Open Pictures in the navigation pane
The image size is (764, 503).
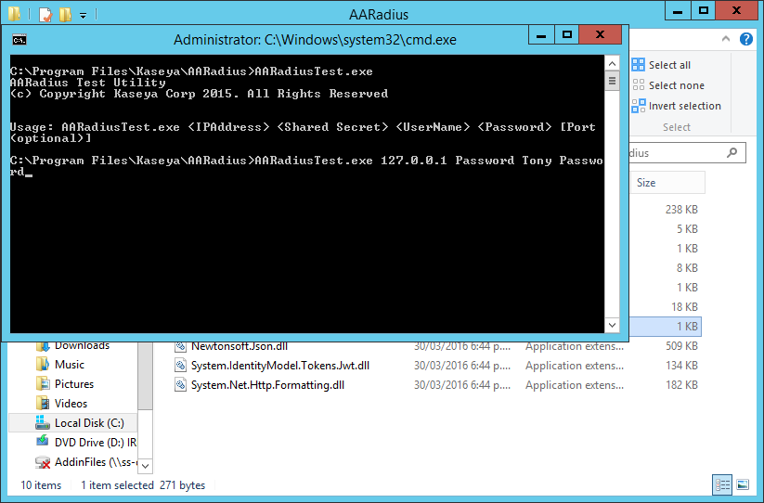click(x=74, y=384)
